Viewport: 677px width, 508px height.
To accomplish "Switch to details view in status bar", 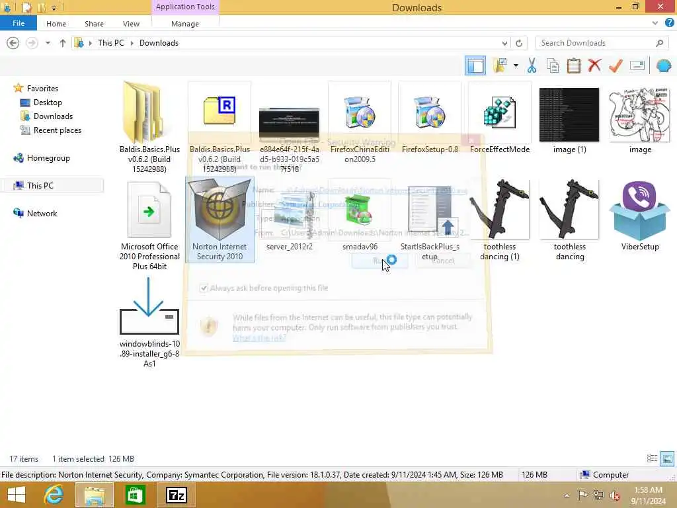I will (652, 459).
